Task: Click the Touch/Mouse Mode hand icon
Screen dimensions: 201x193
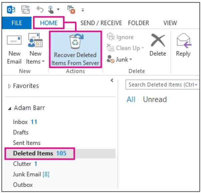Action: pyautogui.click(x=51, y=10)
